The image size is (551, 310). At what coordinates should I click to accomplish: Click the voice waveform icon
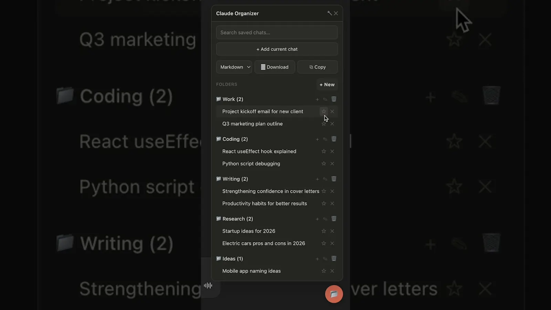[x=208, y=286]
